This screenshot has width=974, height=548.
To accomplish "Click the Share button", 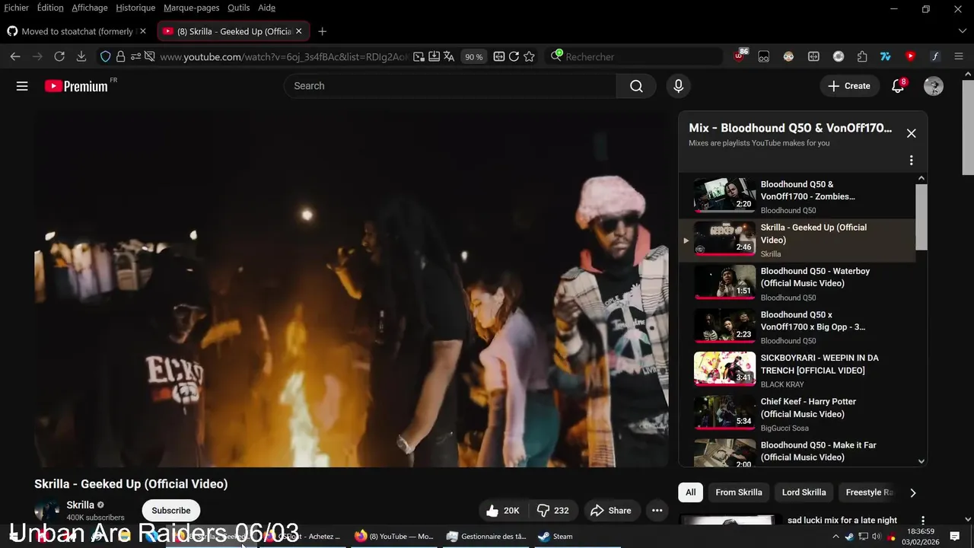I will (611, 511).
